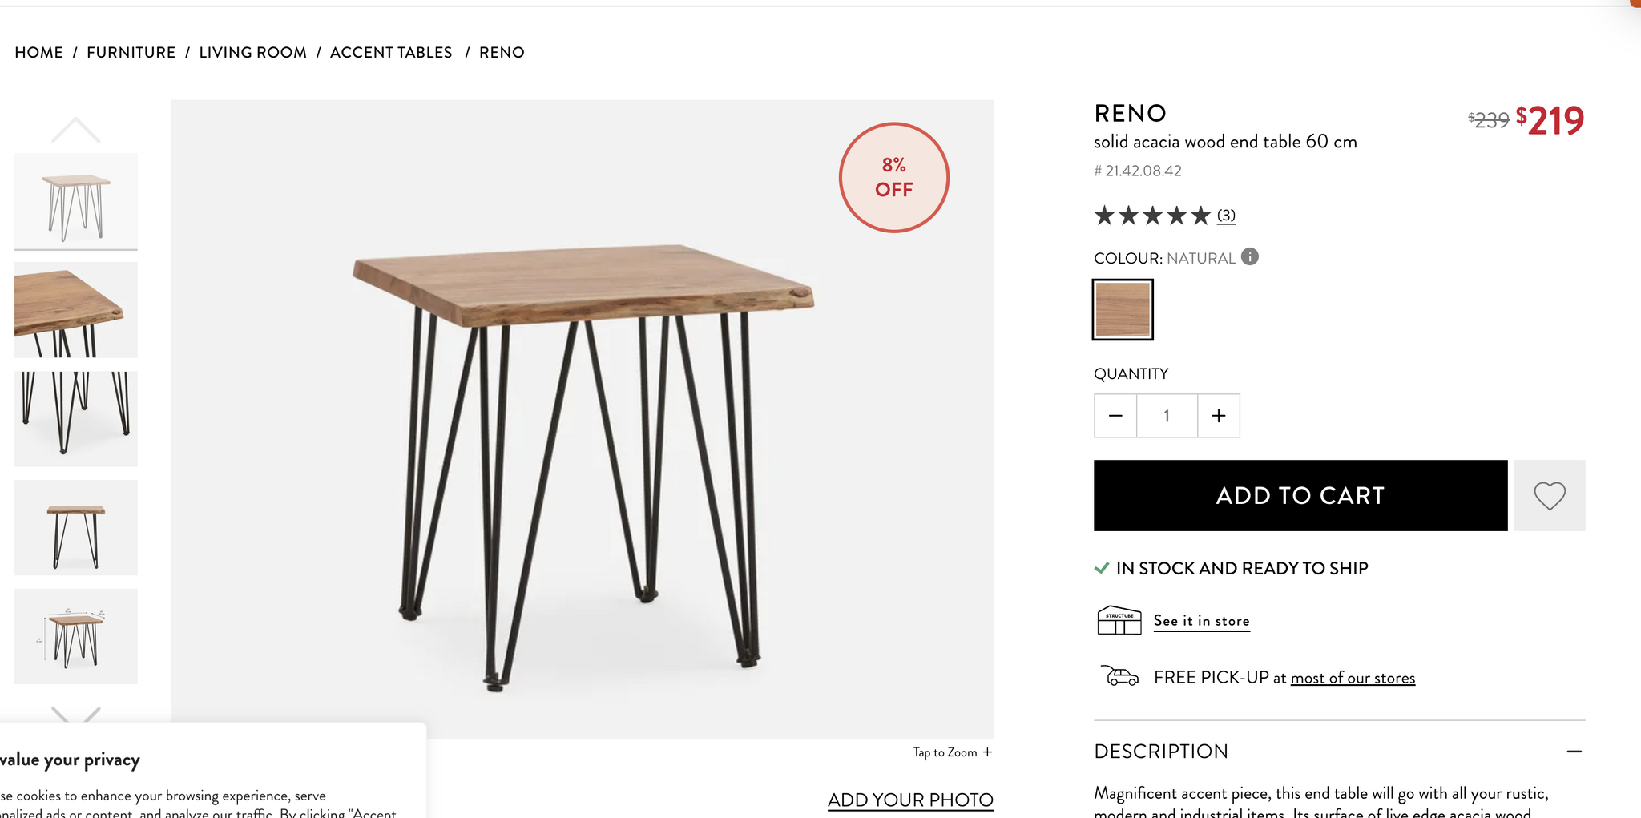This screenshot has height=818, width=1641.
Task: Collapse the Description section
Action: coord(1574,752)
